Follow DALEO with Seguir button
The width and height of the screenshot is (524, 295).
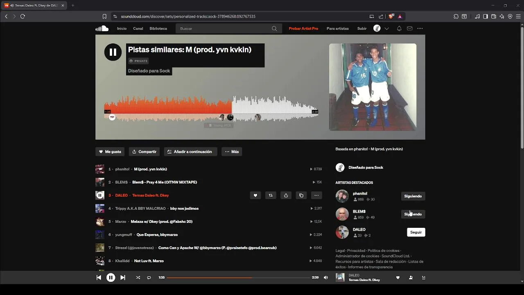[416, 232]
